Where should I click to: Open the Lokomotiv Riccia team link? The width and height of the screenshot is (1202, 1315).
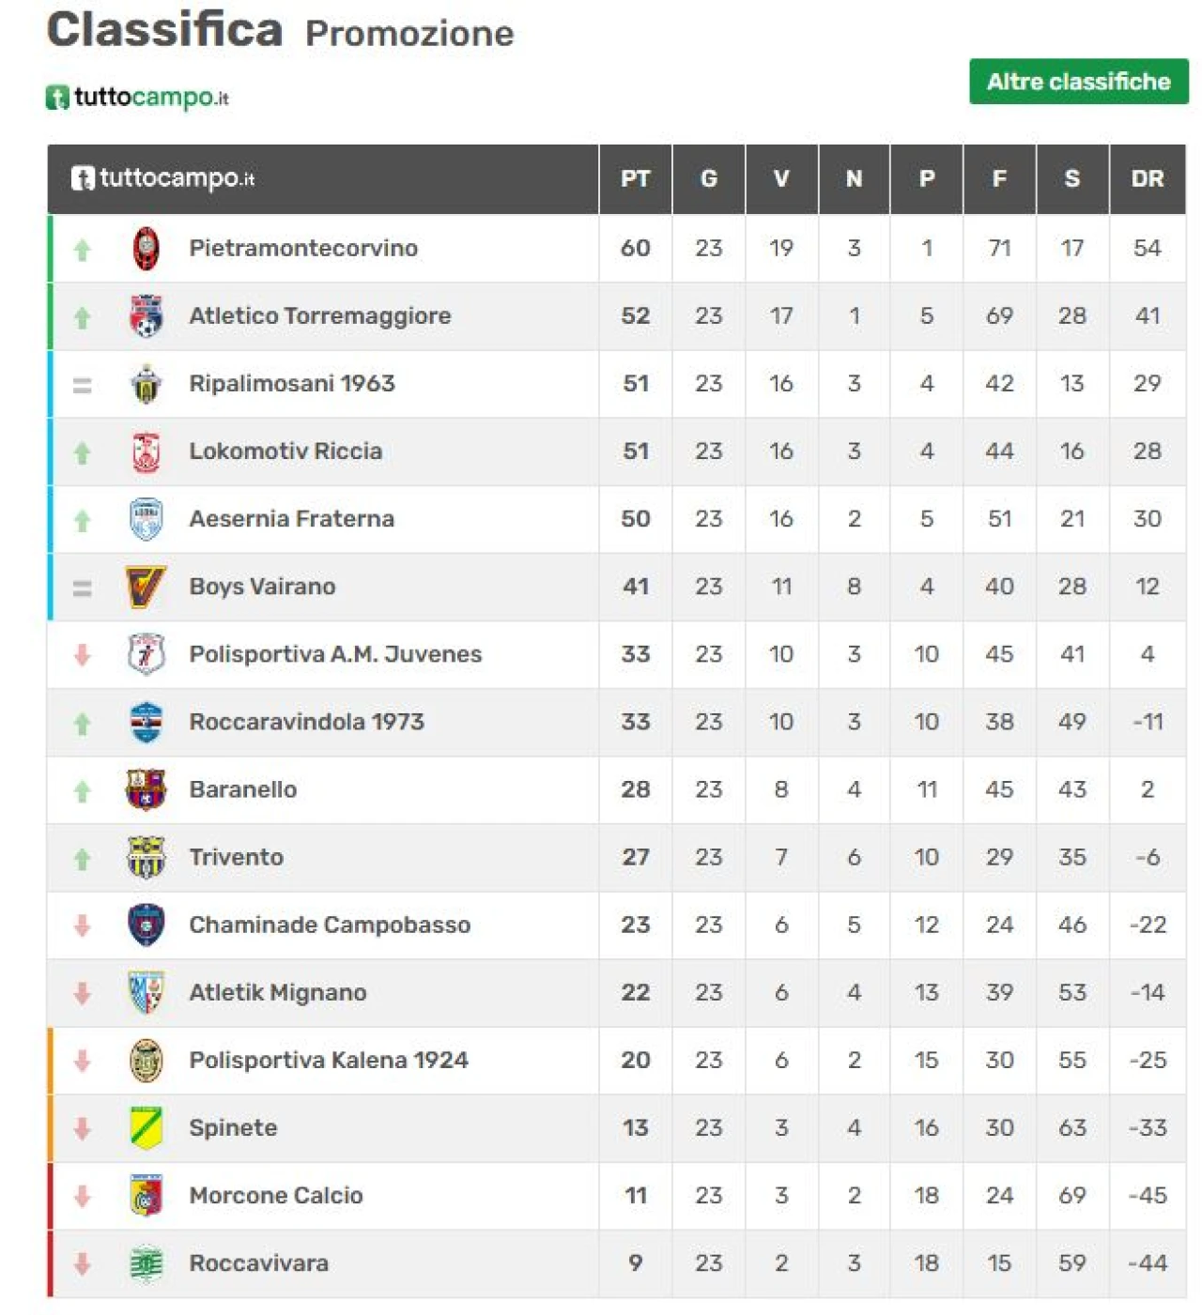(285, 451)
